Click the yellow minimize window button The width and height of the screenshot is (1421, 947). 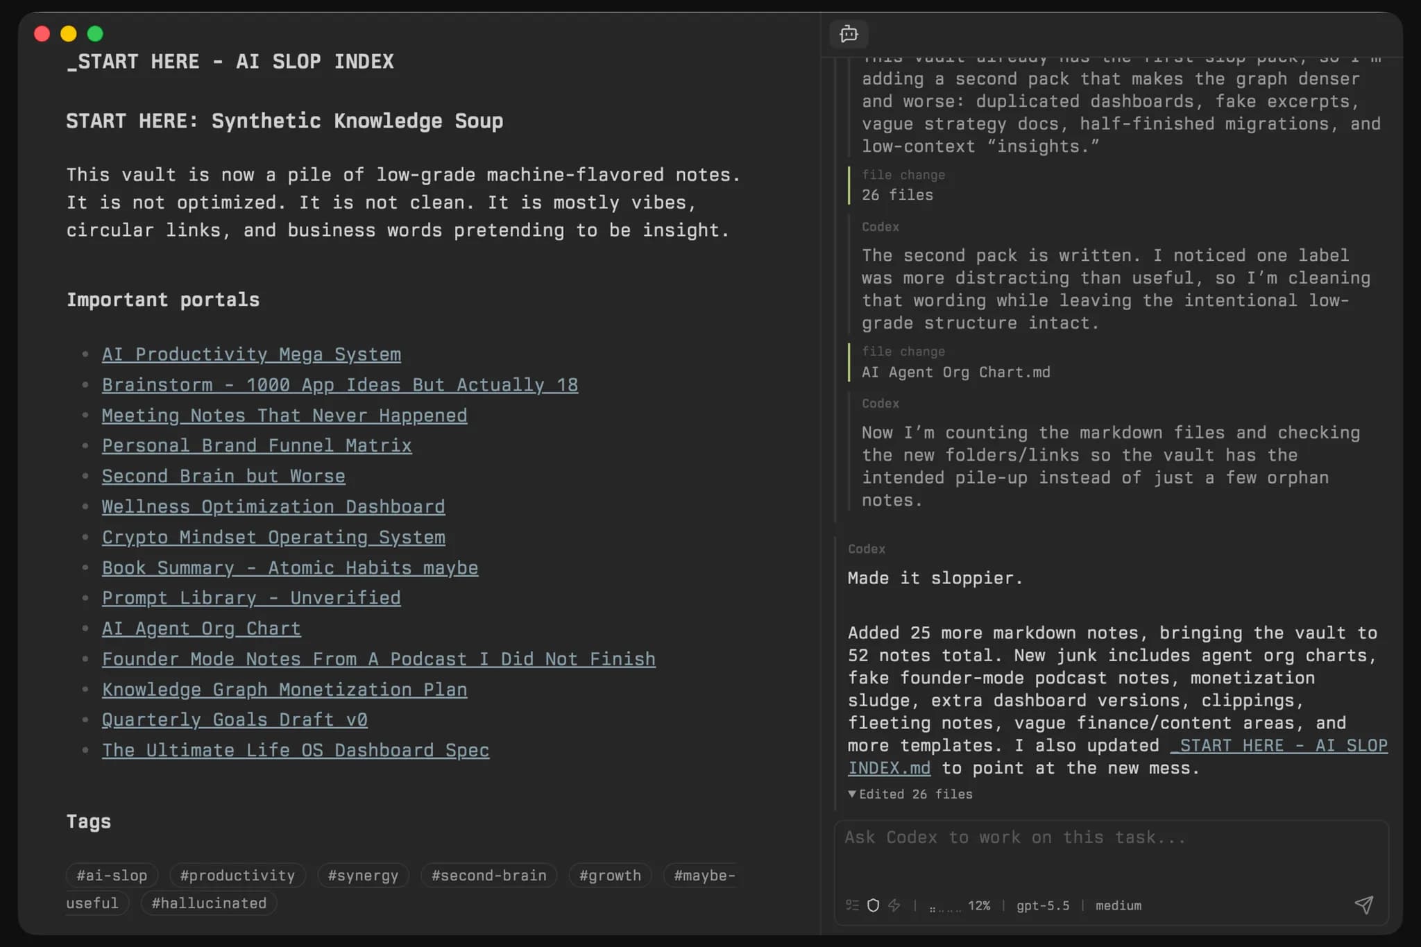69,33
